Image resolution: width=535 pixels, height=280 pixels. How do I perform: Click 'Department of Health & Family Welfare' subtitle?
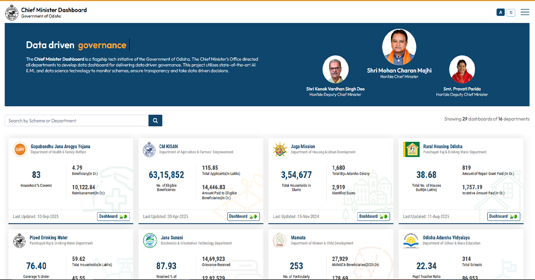[58, 152]
